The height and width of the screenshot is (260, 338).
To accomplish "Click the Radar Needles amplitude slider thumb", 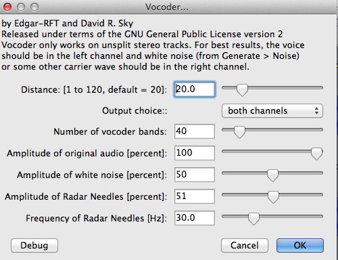I will tap(273, 198).
